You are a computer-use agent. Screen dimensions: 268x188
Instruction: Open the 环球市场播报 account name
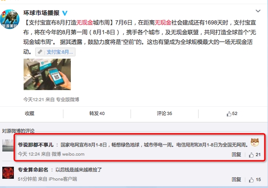[41, 13]
